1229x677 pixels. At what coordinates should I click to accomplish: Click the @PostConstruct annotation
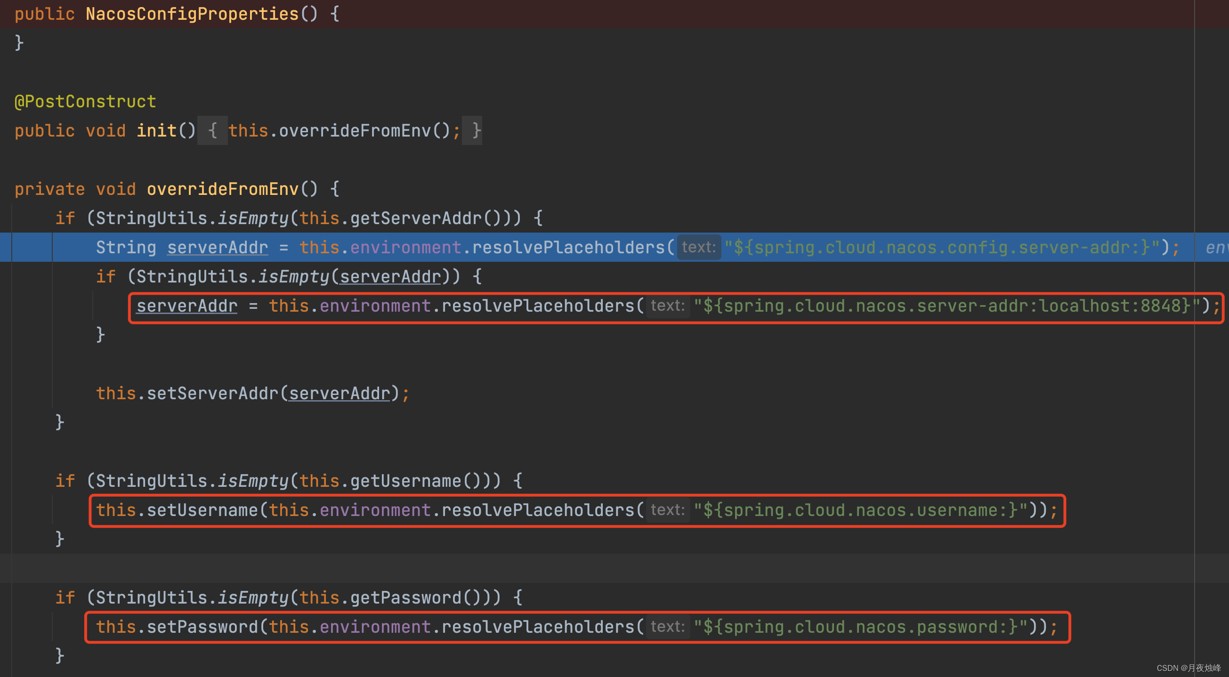click(85, 101)
